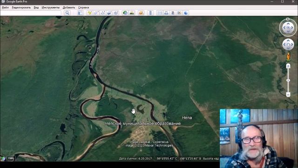Select the Add Image Overlay tool
The image size is (298, 168).
(x=109, y=13)
